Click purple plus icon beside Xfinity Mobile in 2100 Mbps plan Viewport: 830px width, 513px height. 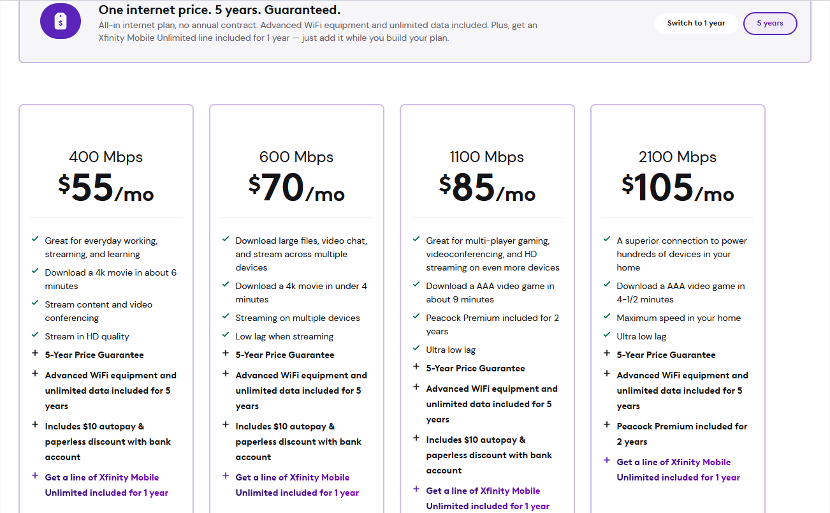607,461
